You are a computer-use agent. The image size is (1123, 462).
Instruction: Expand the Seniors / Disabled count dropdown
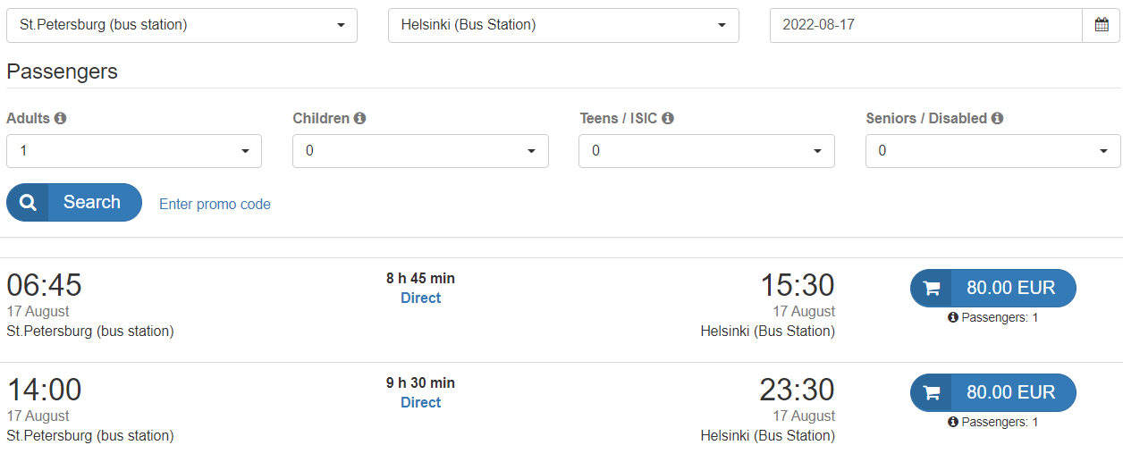[x=992, y=151]
